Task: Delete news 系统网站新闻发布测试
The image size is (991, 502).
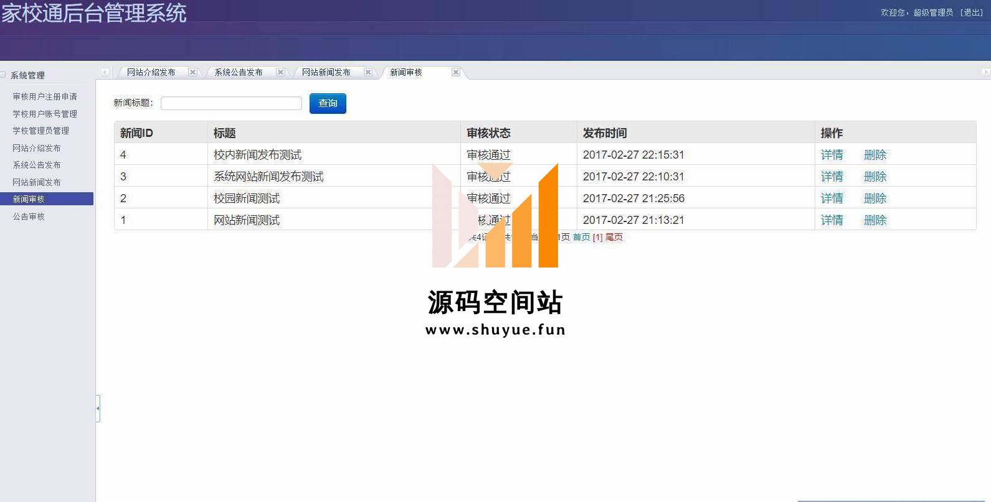Action: (875, 177)
